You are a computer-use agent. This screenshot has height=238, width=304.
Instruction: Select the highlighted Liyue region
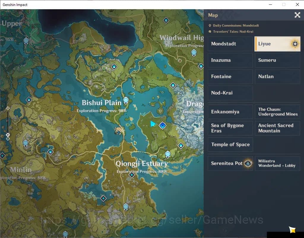(278, 44)
